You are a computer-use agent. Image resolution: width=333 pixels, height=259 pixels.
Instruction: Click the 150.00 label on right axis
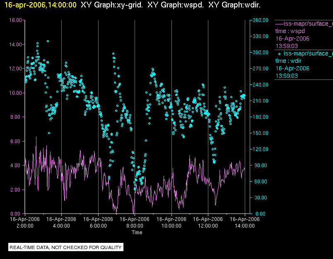coord(261,133)
